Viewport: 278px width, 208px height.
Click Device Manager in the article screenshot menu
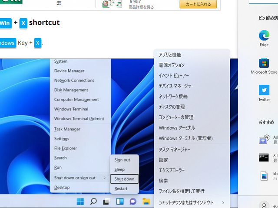pyautogui.click(x=80, y=71)
